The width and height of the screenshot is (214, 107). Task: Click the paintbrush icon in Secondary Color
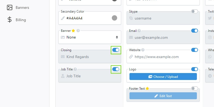(63, 18)
